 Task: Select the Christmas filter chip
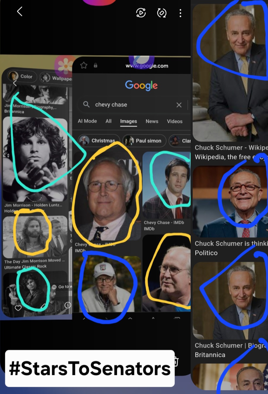click(x=99, y=141)
